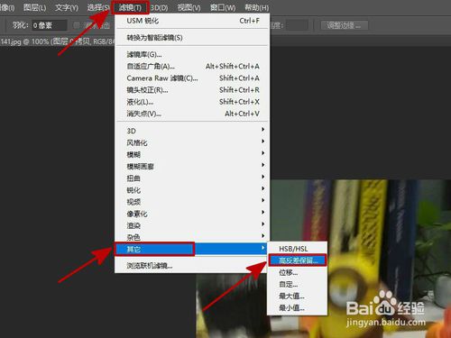Select 最大值... filter
Image resolution: width=451 pixels, height=338 pixels.
(x=297, y=296)
